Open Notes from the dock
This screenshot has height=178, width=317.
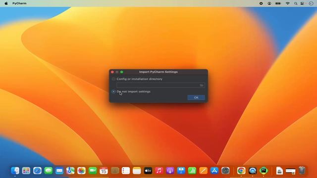click(x=137, y=171)
